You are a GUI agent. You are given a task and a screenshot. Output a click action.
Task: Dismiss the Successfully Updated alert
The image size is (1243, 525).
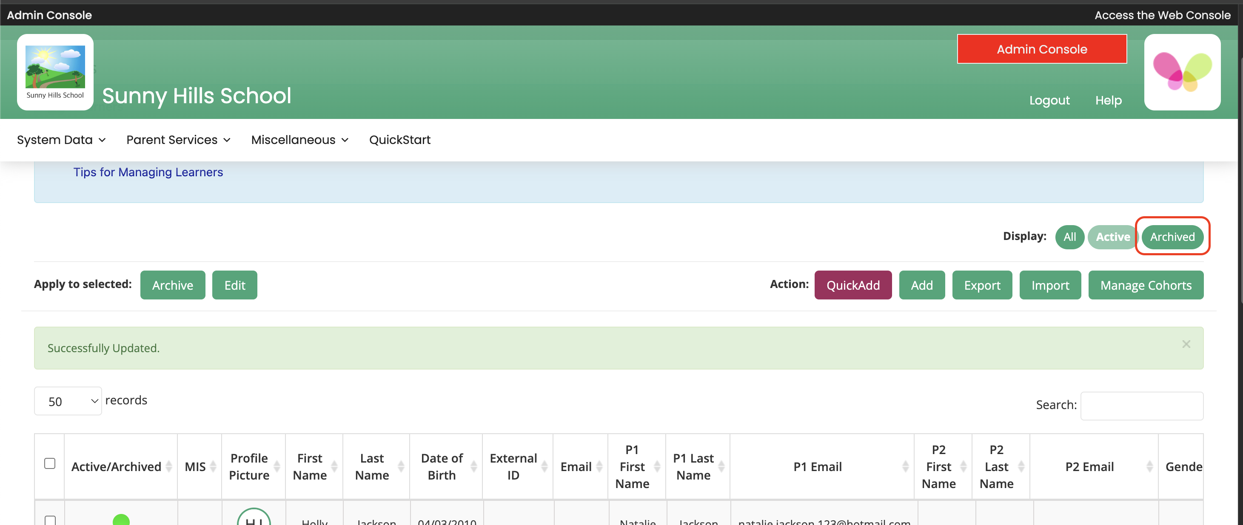tap(1186, 344)
